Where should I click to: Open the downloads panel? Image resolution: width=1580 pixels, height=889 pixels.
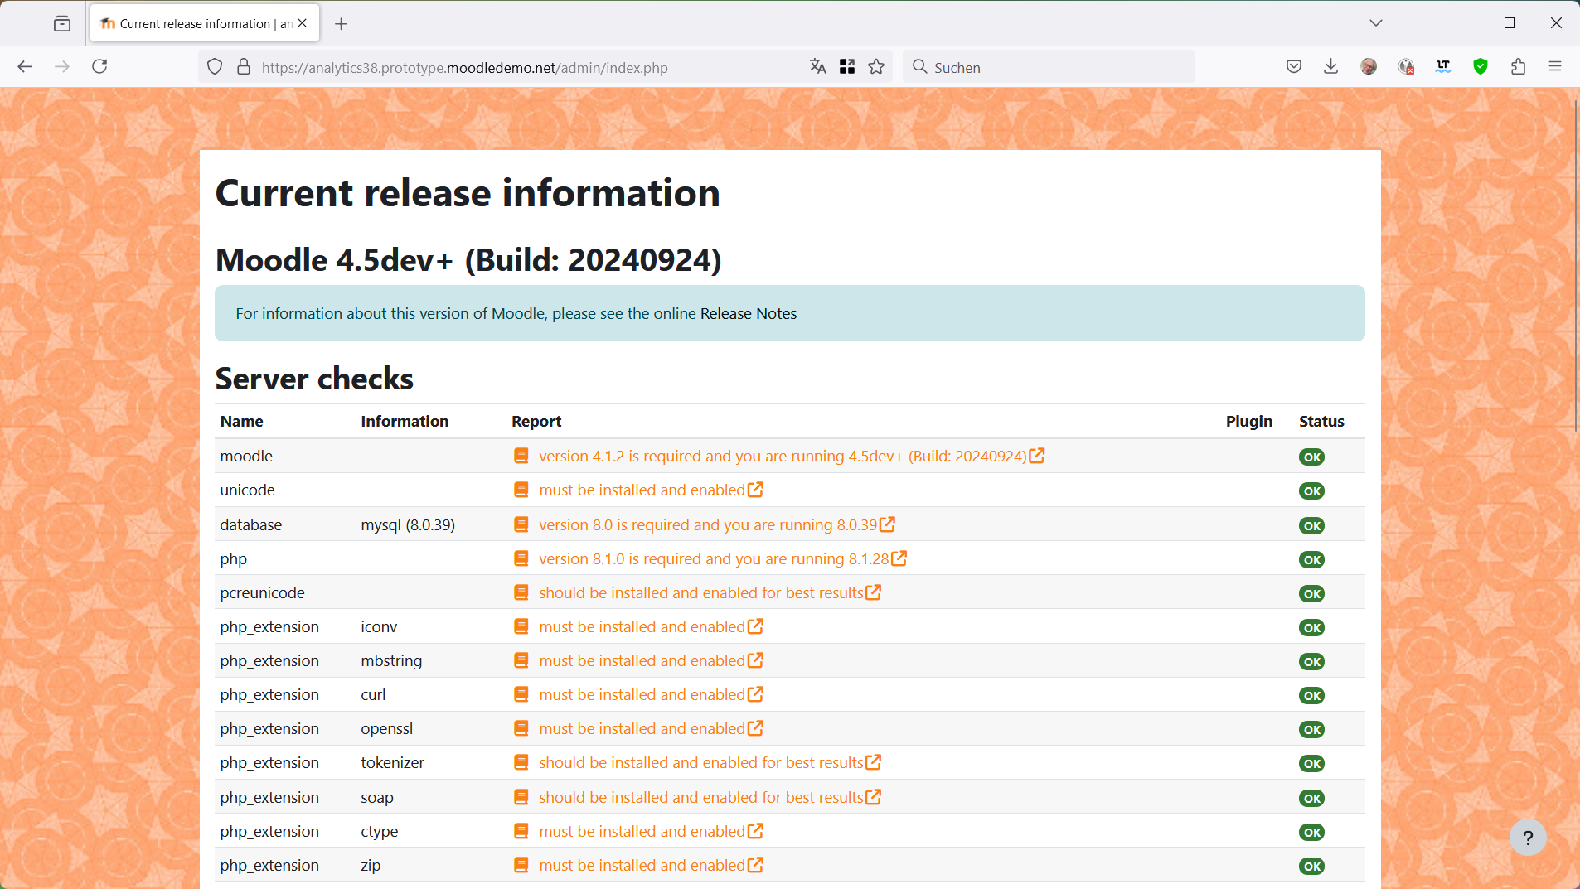click(x=1331, y=67)
